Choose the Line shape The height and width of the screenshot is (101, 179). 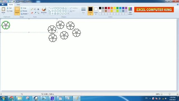point(50,8)
